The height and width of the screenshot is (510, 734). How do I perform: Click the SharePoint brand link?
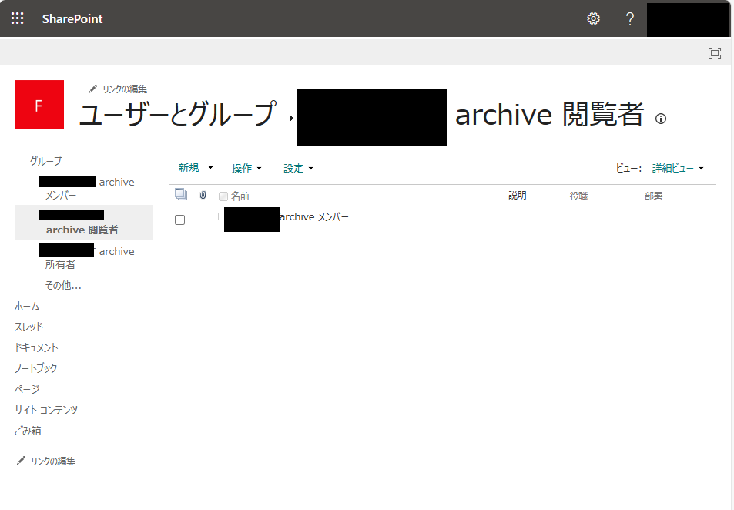click(72, 18)
